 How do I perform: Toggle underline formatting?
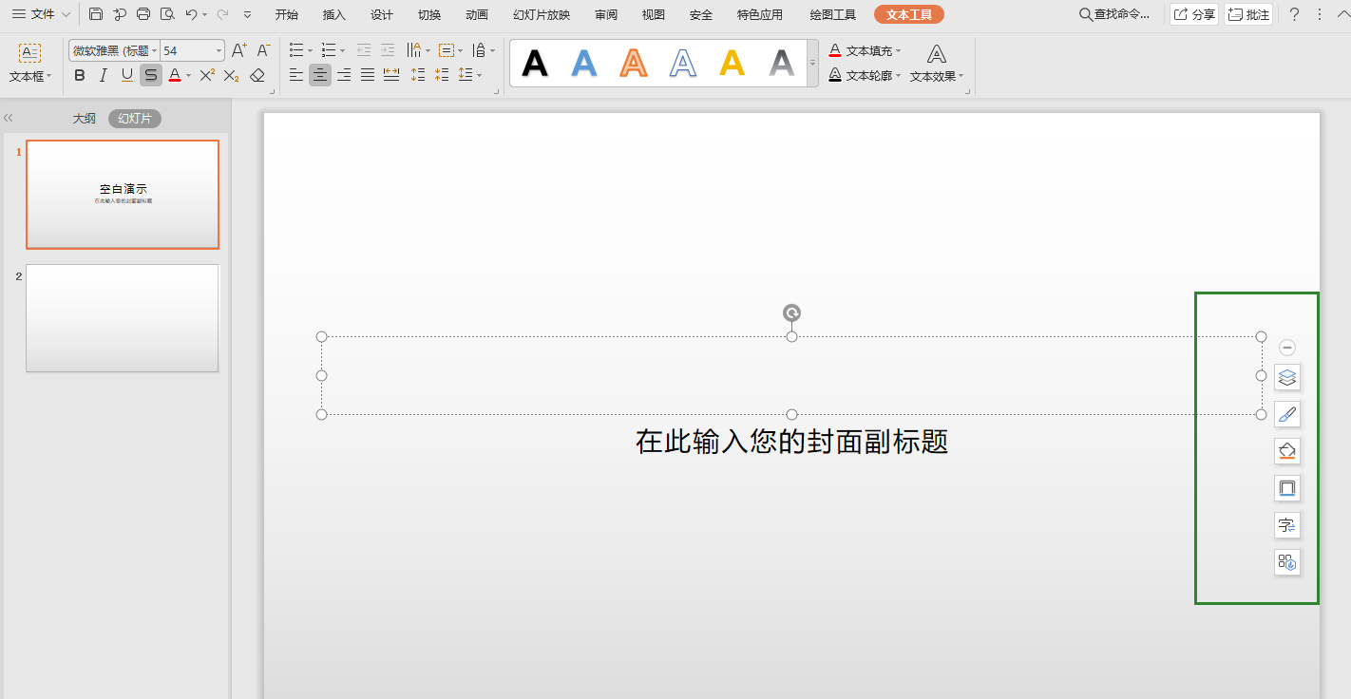[x=126, y=75]
